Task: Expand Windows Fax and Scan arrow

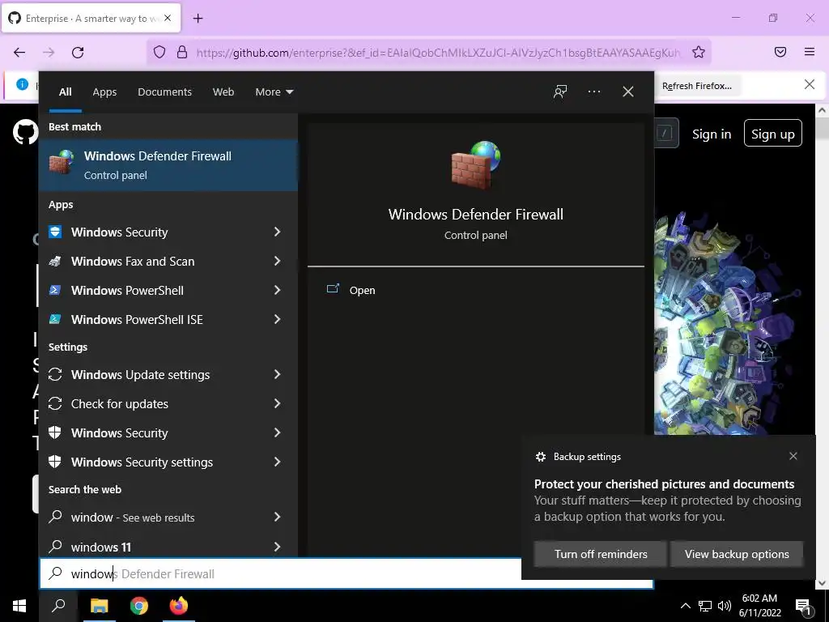Action: coord(277,261)
